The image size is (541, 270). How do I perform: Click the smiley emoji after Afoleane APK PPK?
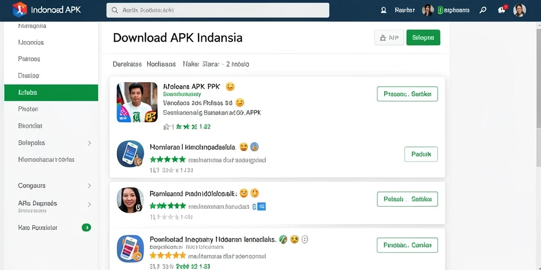230,87
